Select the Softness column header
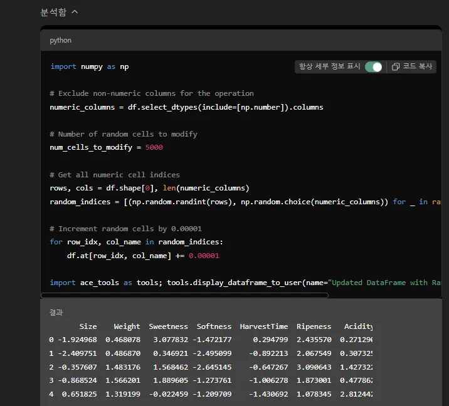449x406 pixels. [x=214, y=326]
